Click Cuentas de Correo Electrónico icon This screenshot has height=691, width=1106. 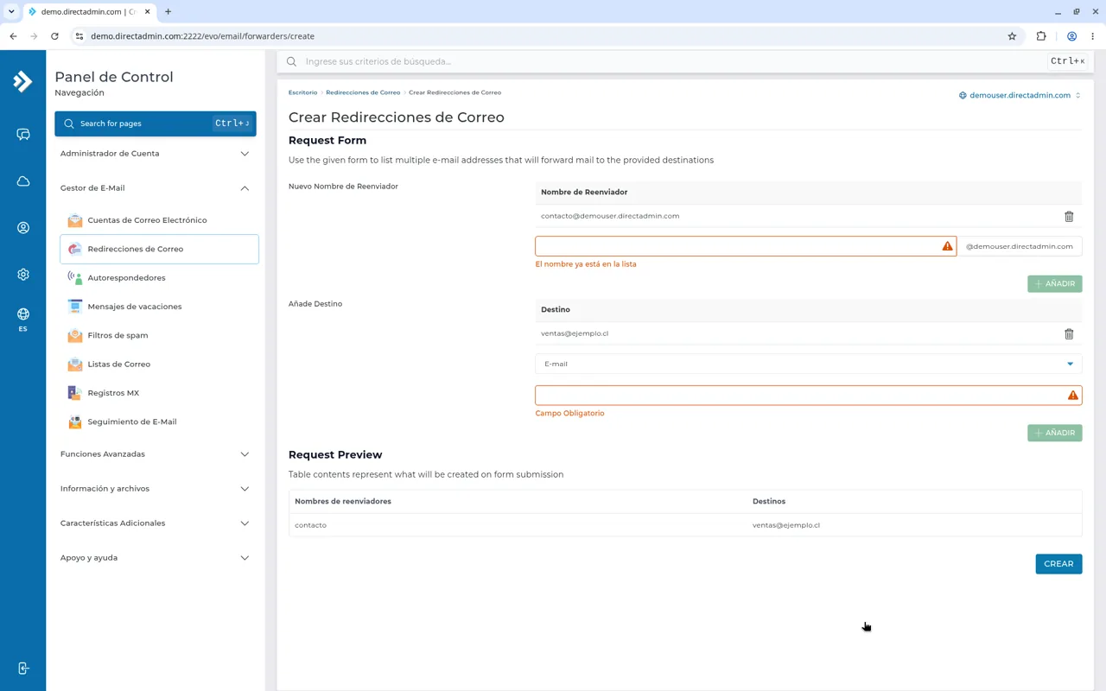[75, 220]
